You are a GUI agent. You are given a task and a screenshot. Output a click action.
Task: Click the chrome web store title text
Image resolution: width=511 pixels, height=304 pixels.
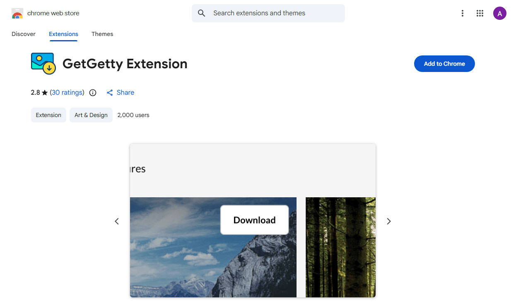tap(53, 13)
